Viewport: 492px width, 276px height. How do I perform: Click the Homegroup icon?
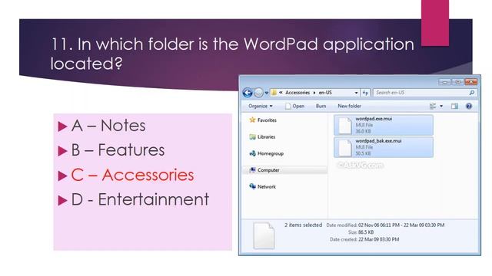[x=252, y=153]
